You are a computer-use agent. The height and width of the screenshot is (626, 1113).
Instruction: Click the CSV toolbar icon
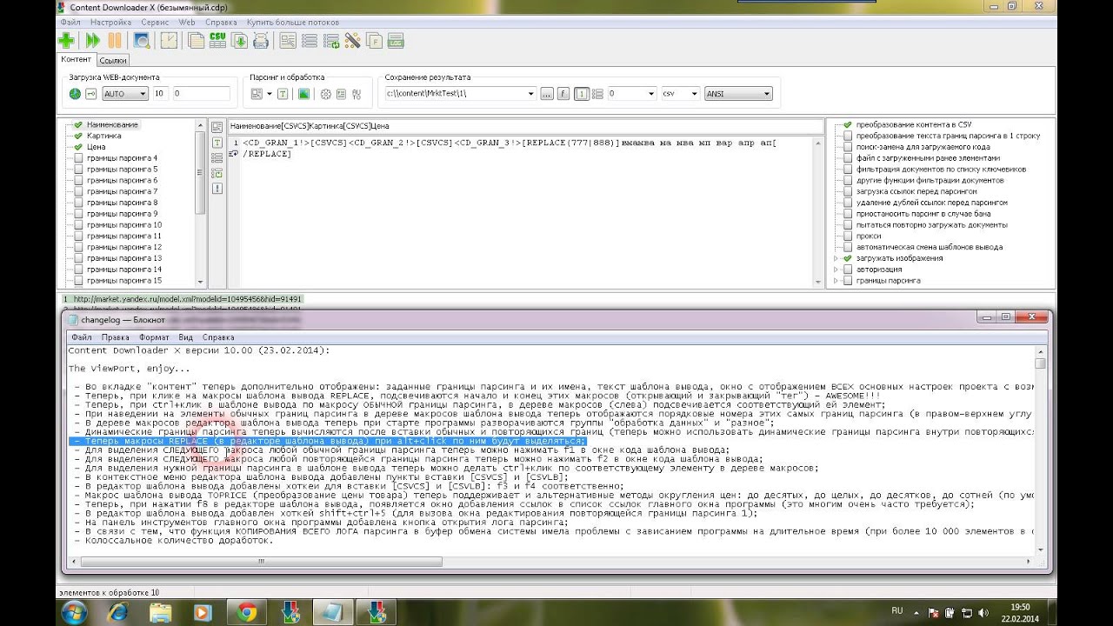click(x=217, y=40)
